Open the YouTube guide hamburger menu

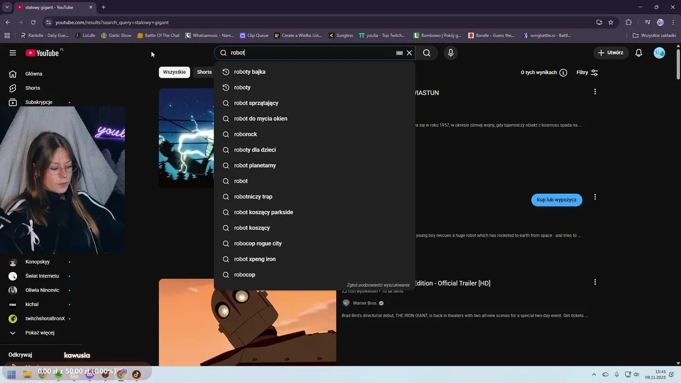coord(13,53)
